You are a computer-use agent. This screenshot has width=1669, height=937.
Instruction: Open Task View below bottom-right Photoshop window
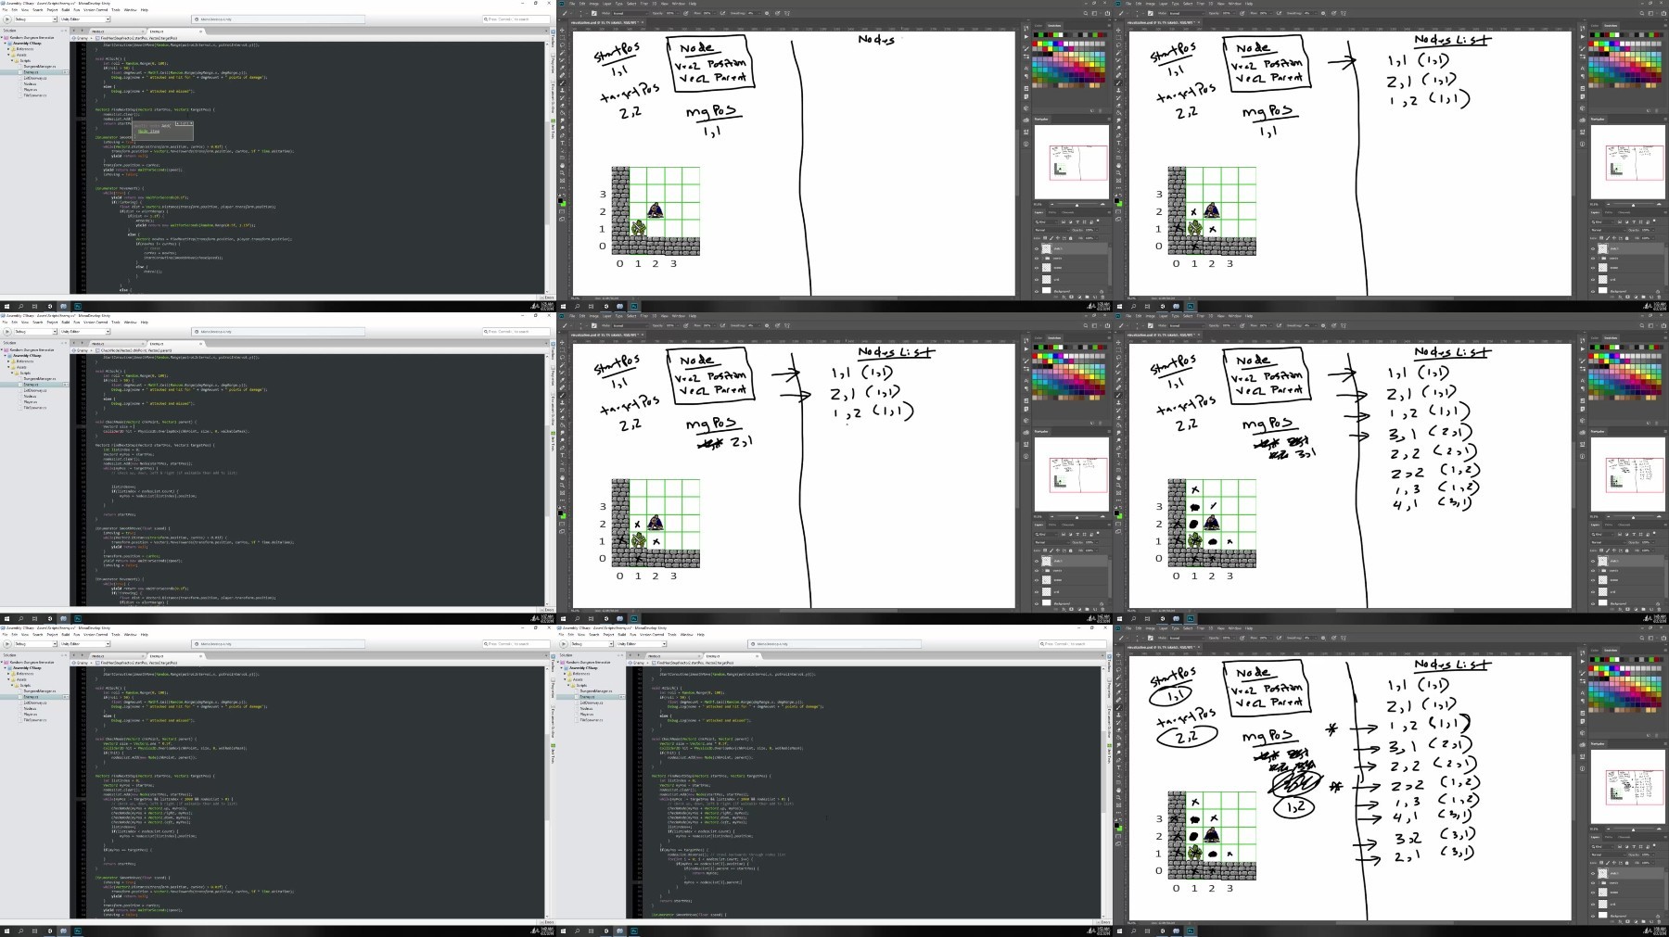[x=1147, y=931]
